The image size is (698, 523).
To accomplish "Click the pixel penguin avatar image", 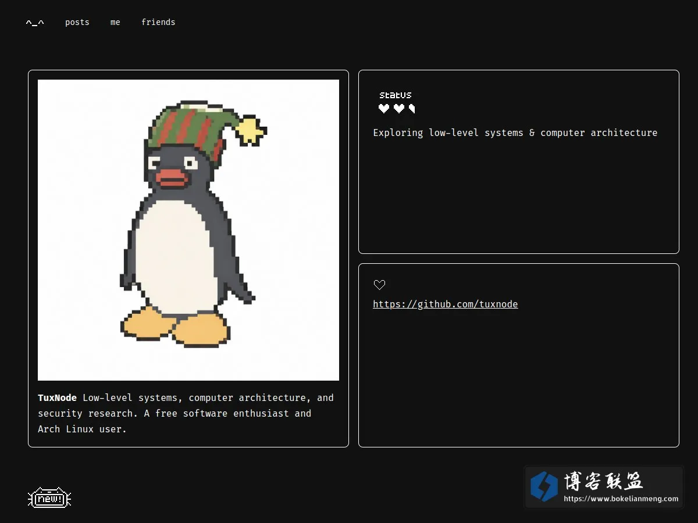I will [188, 230].
